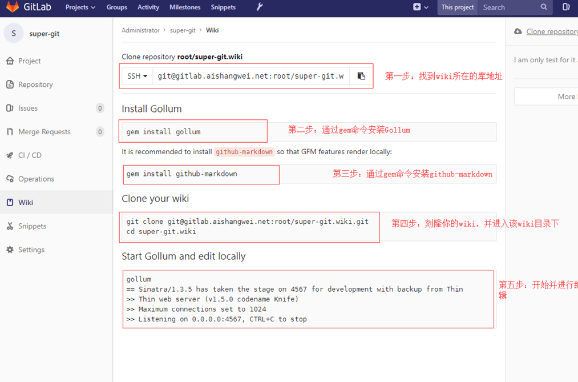
Task: Open the SSH protocol dropdown
Action: [137, 76]
